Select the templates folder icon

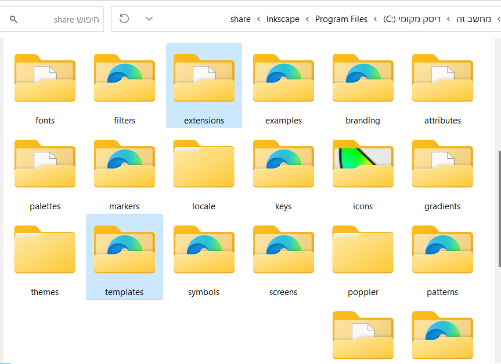click(125, 249)
